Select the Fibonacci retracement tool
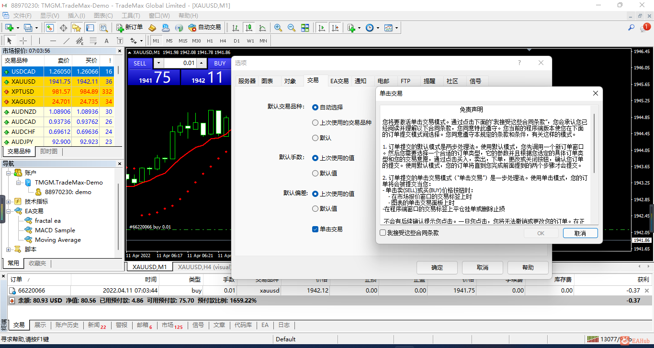The height and width of the screenshot is (348, 654). click(93, 41)
